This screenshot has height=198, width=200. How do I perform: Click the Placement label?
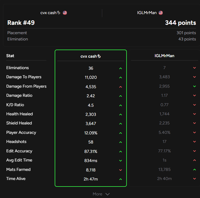[17, 33]
